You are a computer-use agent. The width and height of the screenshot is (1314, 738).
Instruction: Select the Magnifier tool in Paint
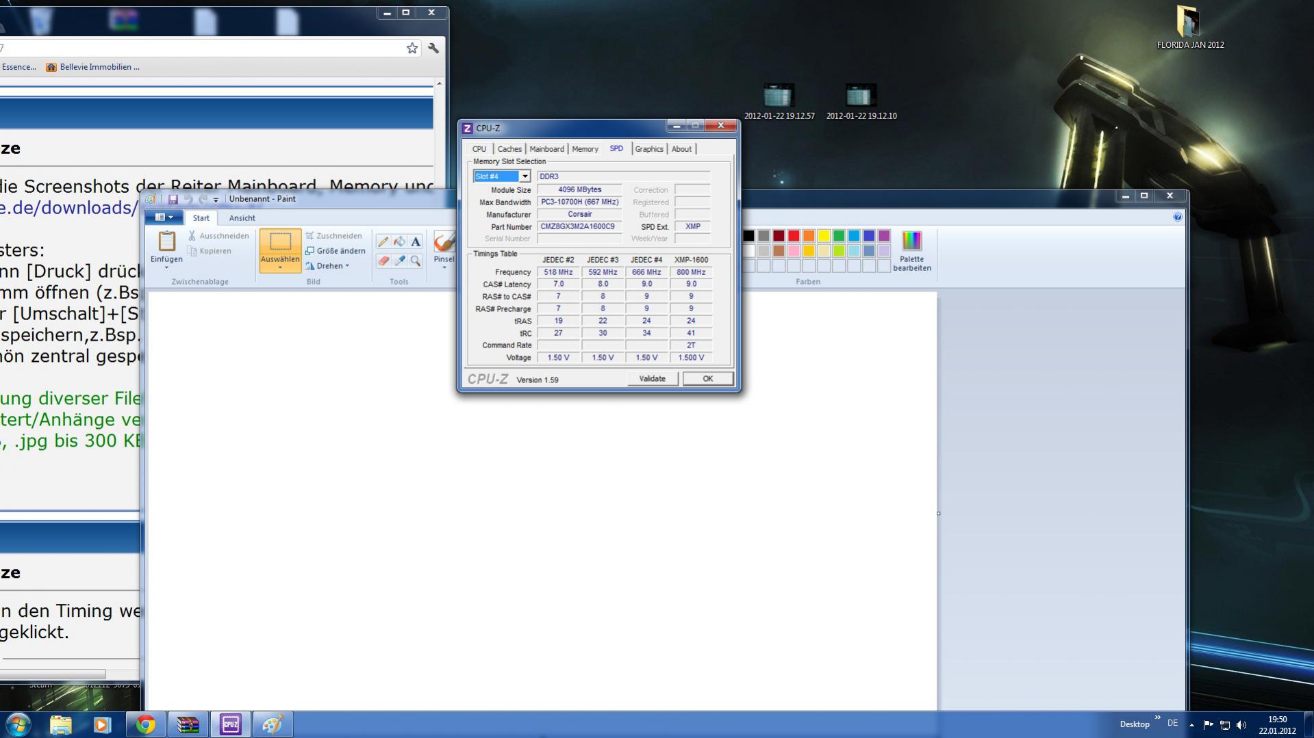click(416, 261)
